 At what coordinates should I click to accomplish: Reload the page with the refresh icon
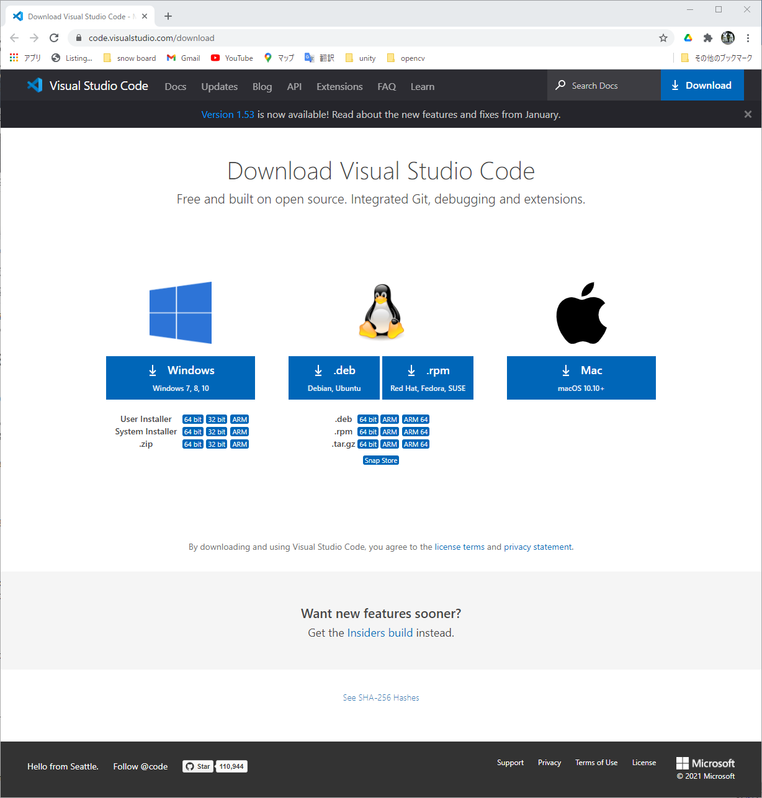[54, 38]
